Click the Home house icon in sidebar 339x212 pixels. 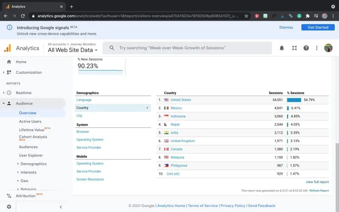[x=9, y=62]
